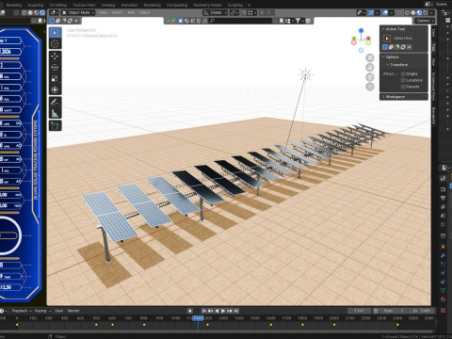Toggle the camera view button

(370, 77)
